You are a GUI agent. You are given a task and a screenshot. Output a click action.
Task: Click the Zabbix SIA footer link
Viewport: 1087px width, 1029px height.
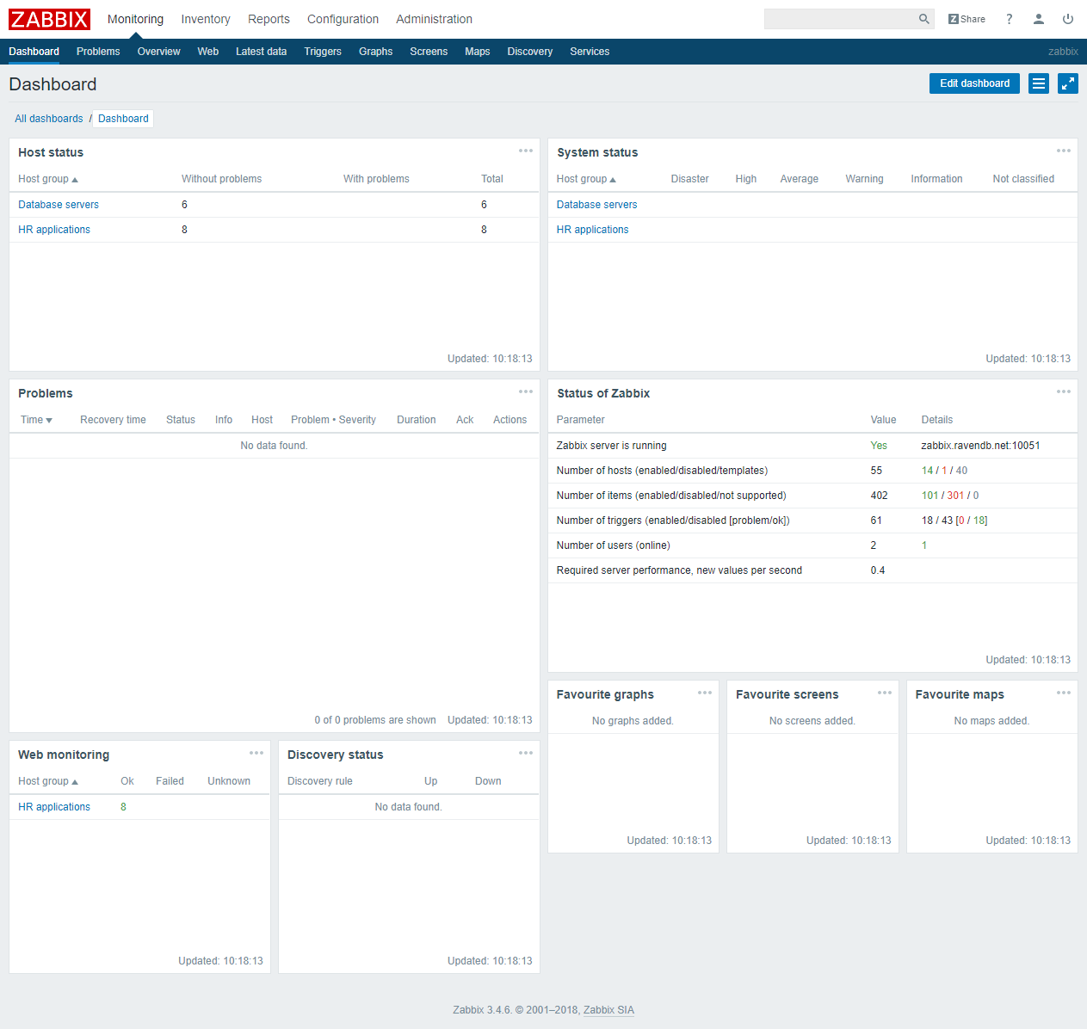tap(608, 1010)
